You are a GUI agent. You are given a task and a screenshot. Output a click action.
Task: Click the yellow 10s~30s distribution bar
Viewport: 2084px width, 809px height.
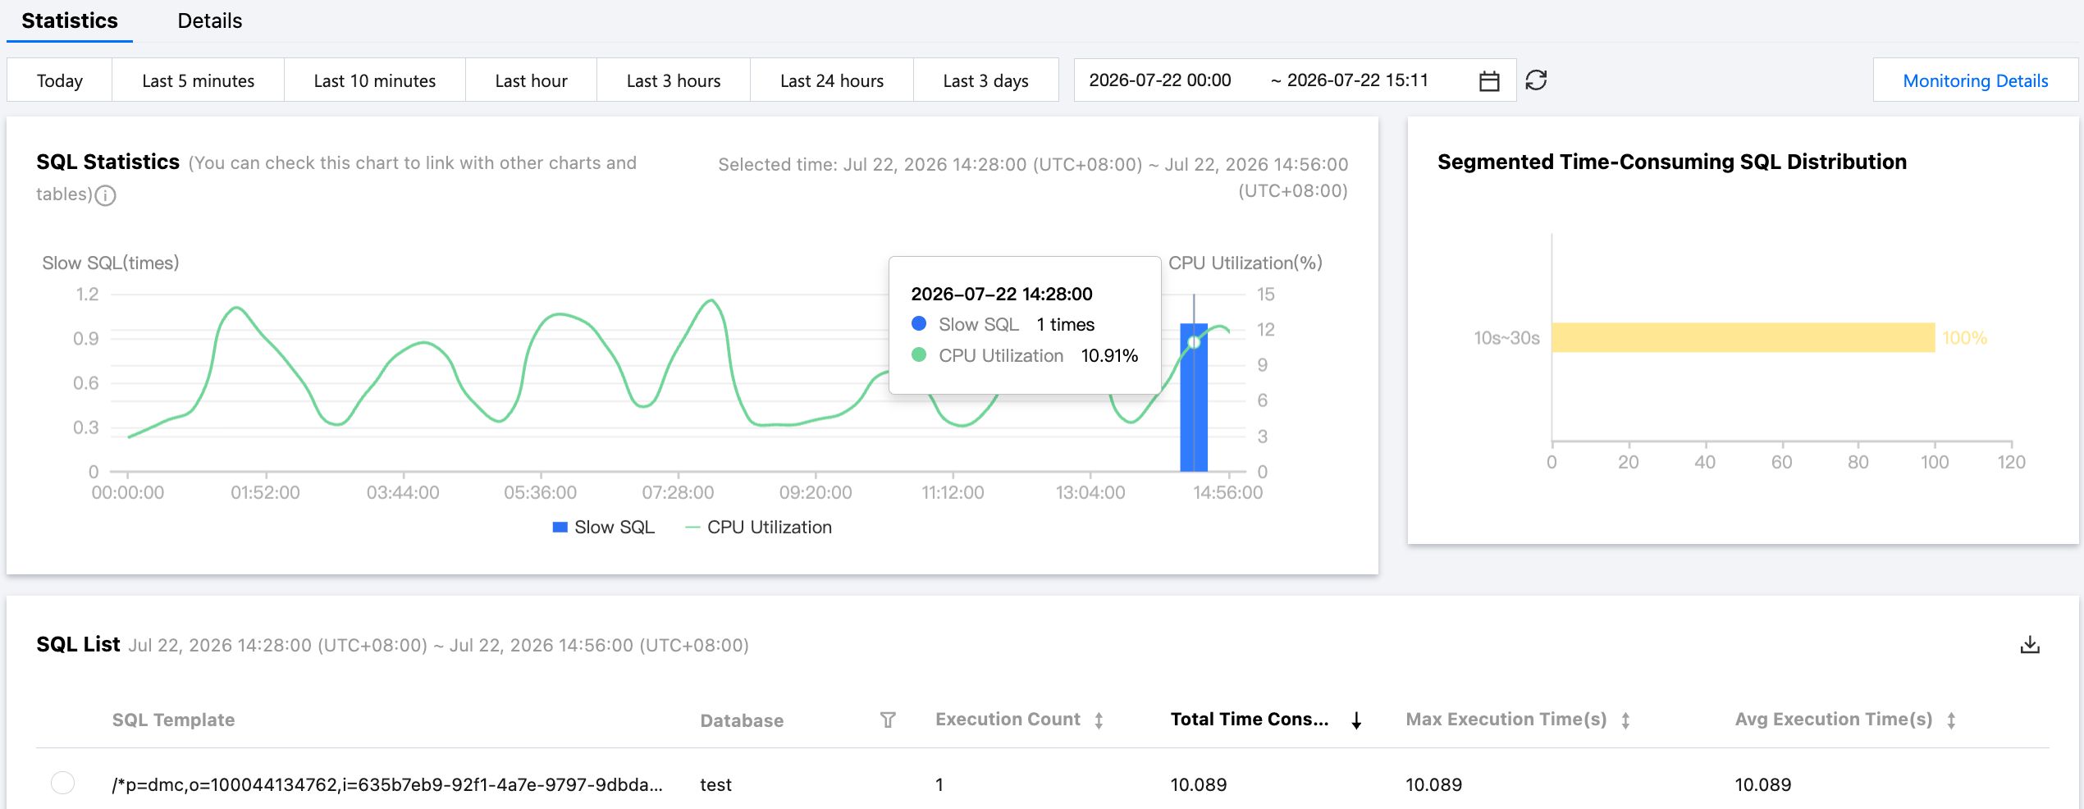click(x=1743, y=338)
